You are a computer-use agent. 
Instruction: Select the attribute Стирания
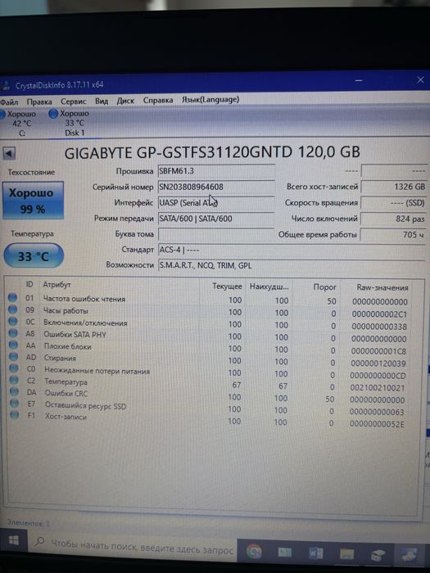(x=60, y=359)
